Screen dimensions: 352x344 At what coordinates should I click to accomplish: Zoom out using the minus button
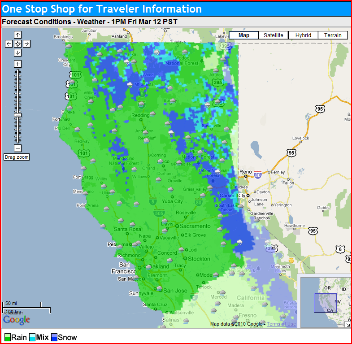[x=17, y=148]
